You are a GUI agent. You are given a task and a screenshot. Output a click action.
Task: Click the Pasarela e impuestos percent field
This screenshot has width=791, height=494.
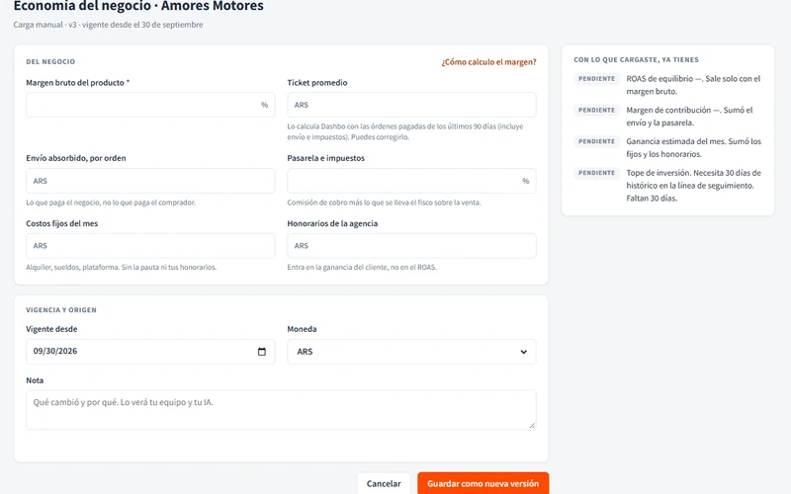(x=411, y=181)
